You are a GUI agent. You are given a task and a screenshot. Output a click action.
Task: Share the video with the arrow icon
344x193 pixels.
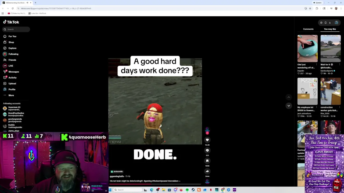207,171
